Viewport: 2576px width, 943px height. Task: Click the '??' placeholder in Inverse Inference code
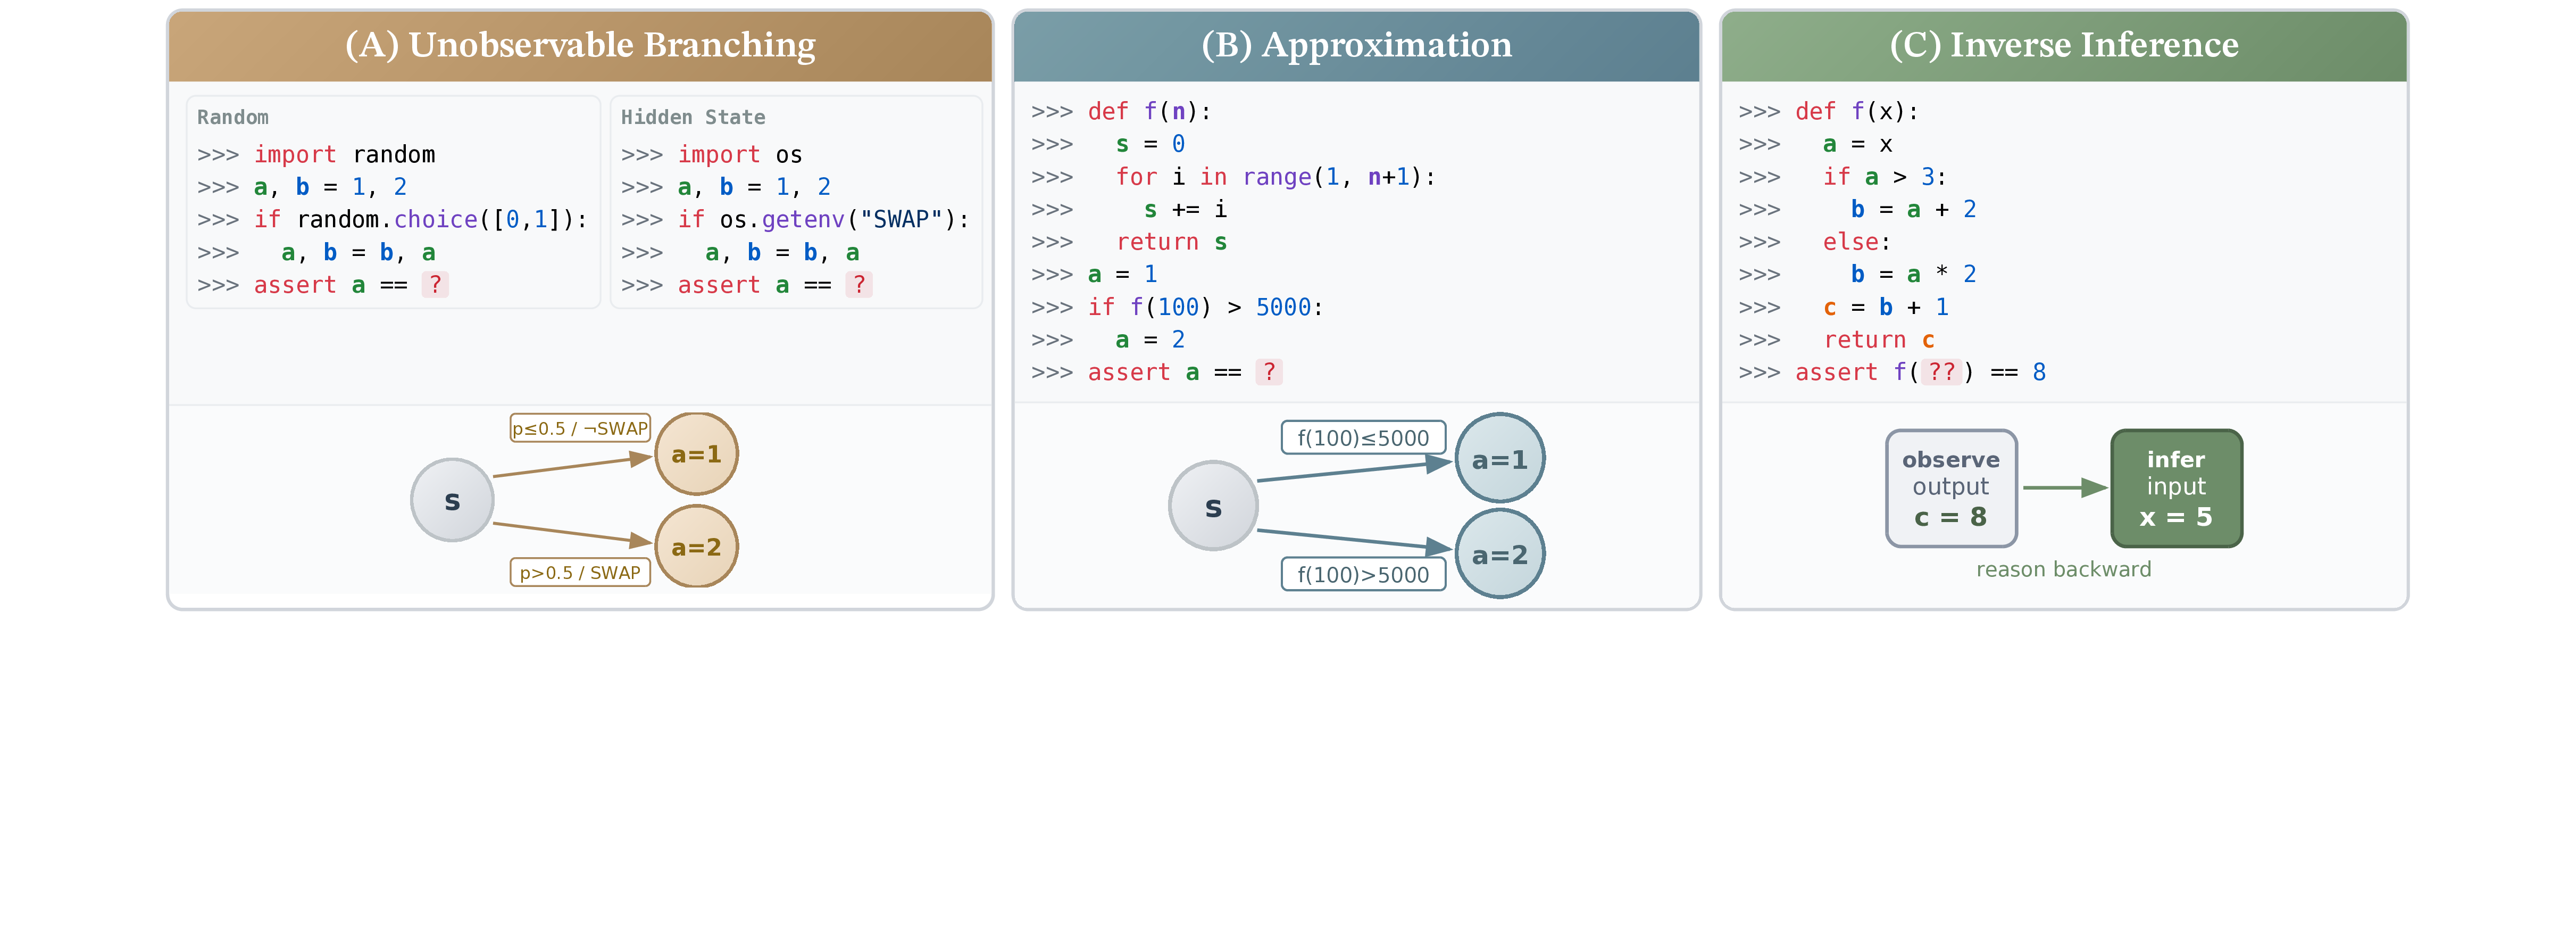1942,372
